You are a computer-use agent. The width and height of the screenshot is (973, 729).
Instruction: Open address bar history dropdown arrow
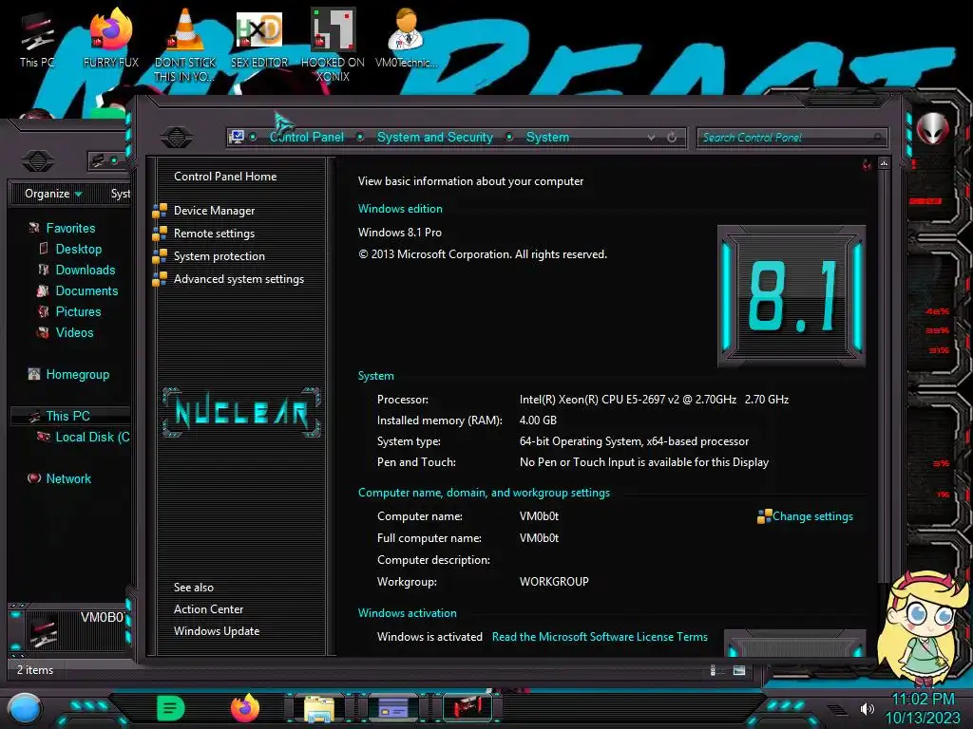click(651, 137)
